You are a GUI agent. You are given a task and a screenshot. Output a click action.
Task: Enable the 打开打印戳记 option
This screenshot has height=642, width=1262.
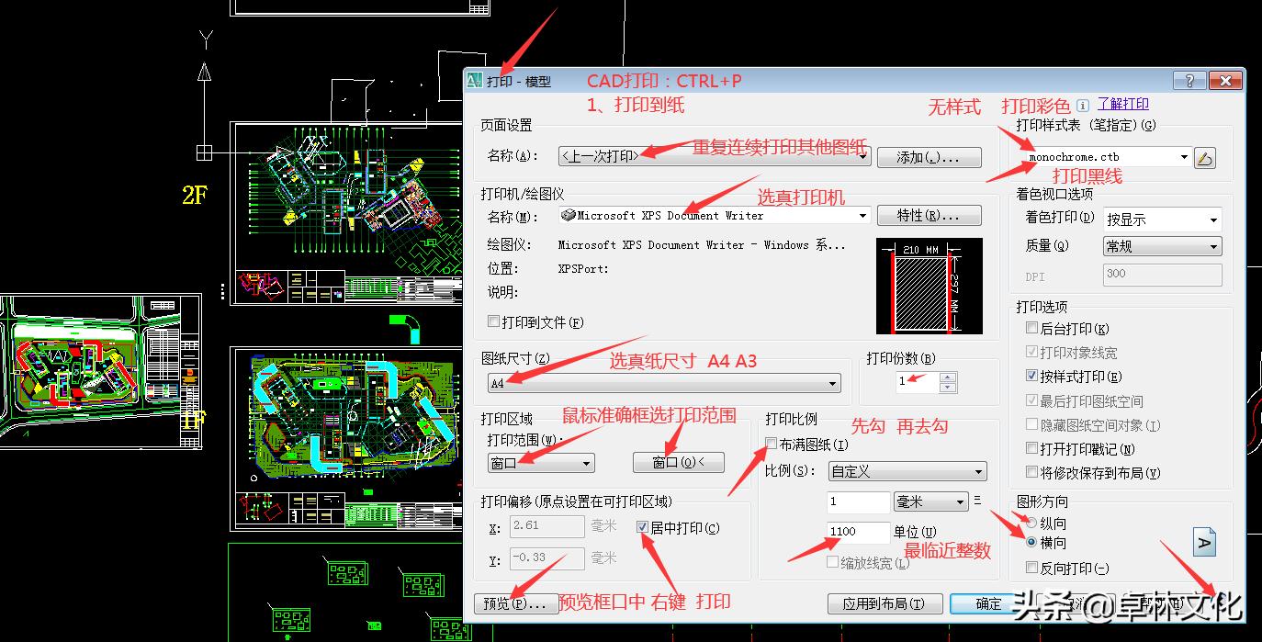(1031, 448)
